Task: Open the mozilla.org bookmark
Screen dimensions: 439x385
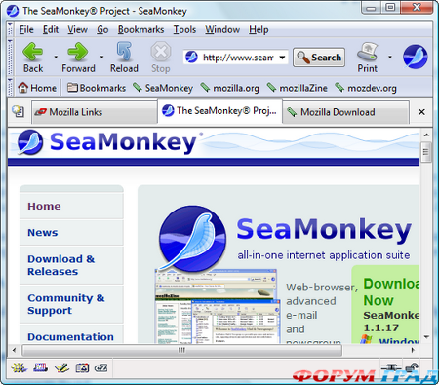Action: (x=229, y=88)
